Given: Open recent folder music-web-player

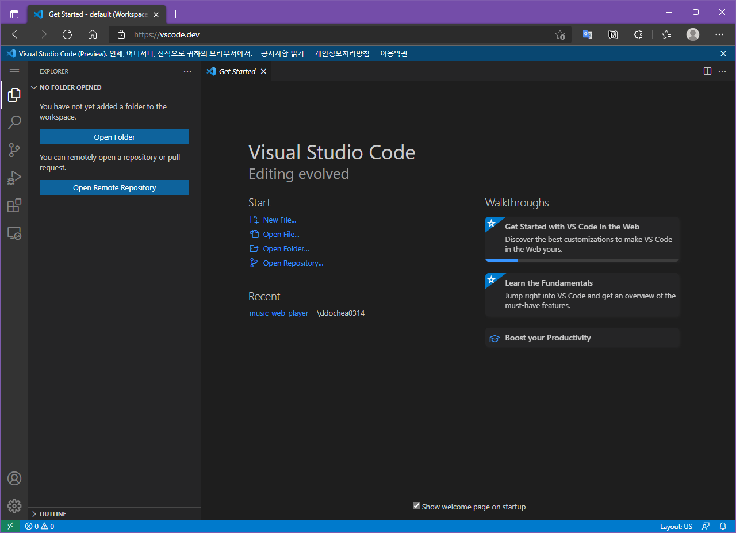Looking at the screenshot, I should [x=279, y=313].
